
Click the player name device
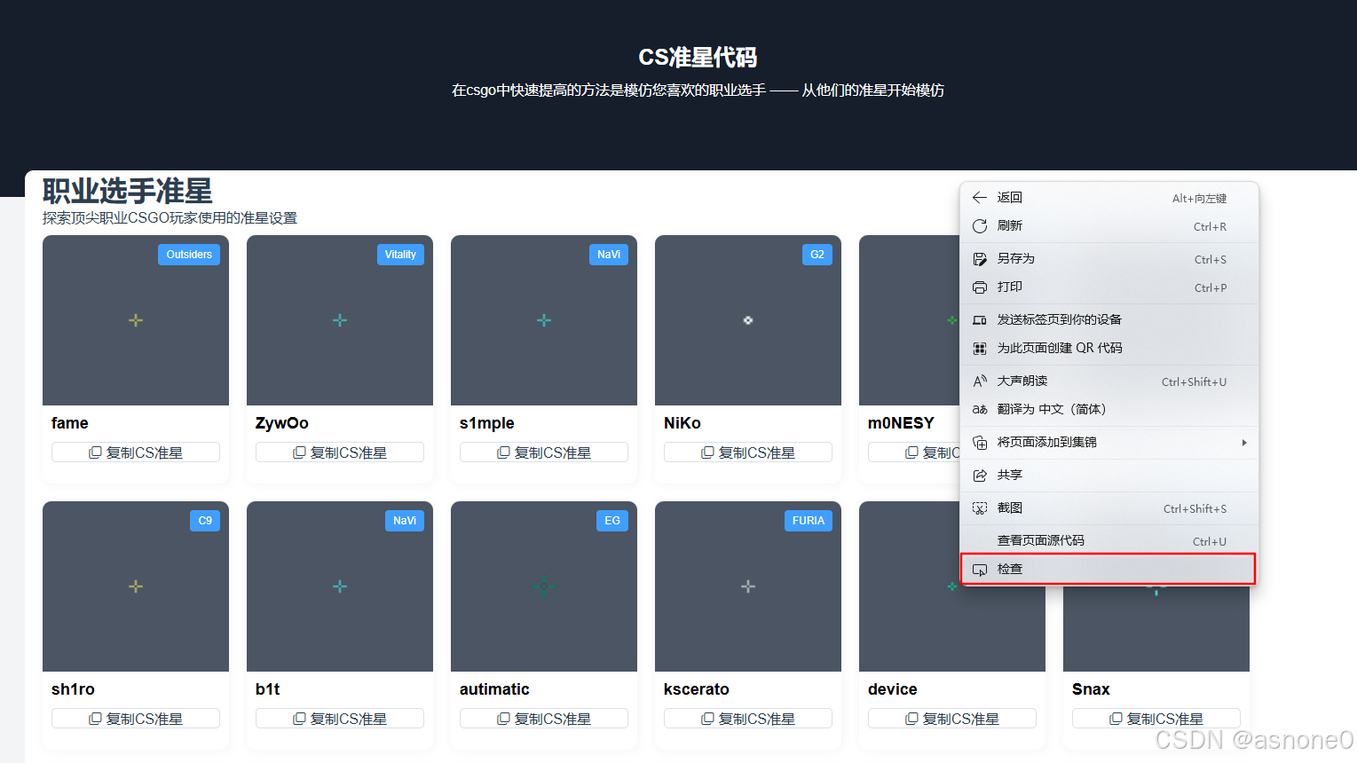pyautogui.click(x=893, y=689)
